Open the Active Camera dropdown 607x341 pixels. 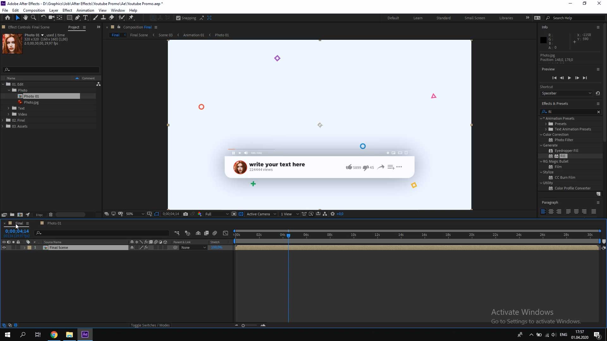261,214
